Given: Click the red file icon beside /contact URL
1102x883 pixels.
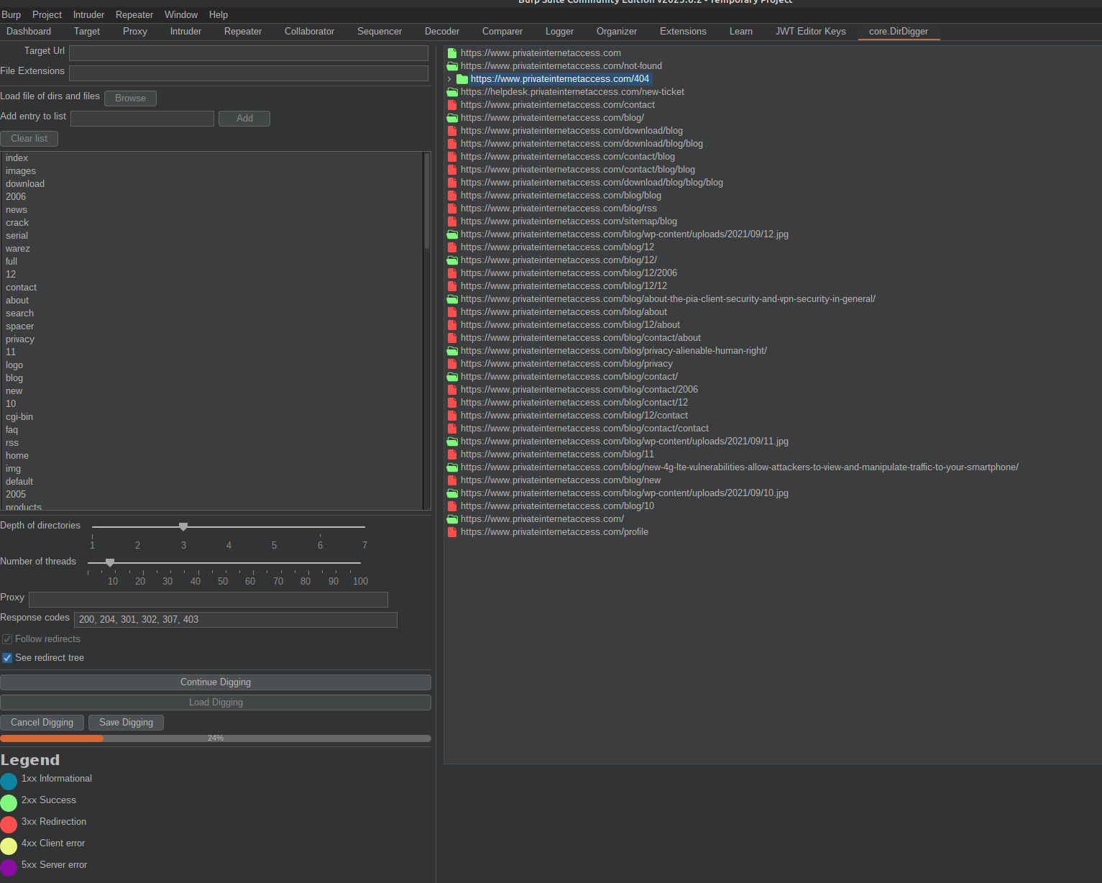Looking at the screenshot, I should (452, 105).
